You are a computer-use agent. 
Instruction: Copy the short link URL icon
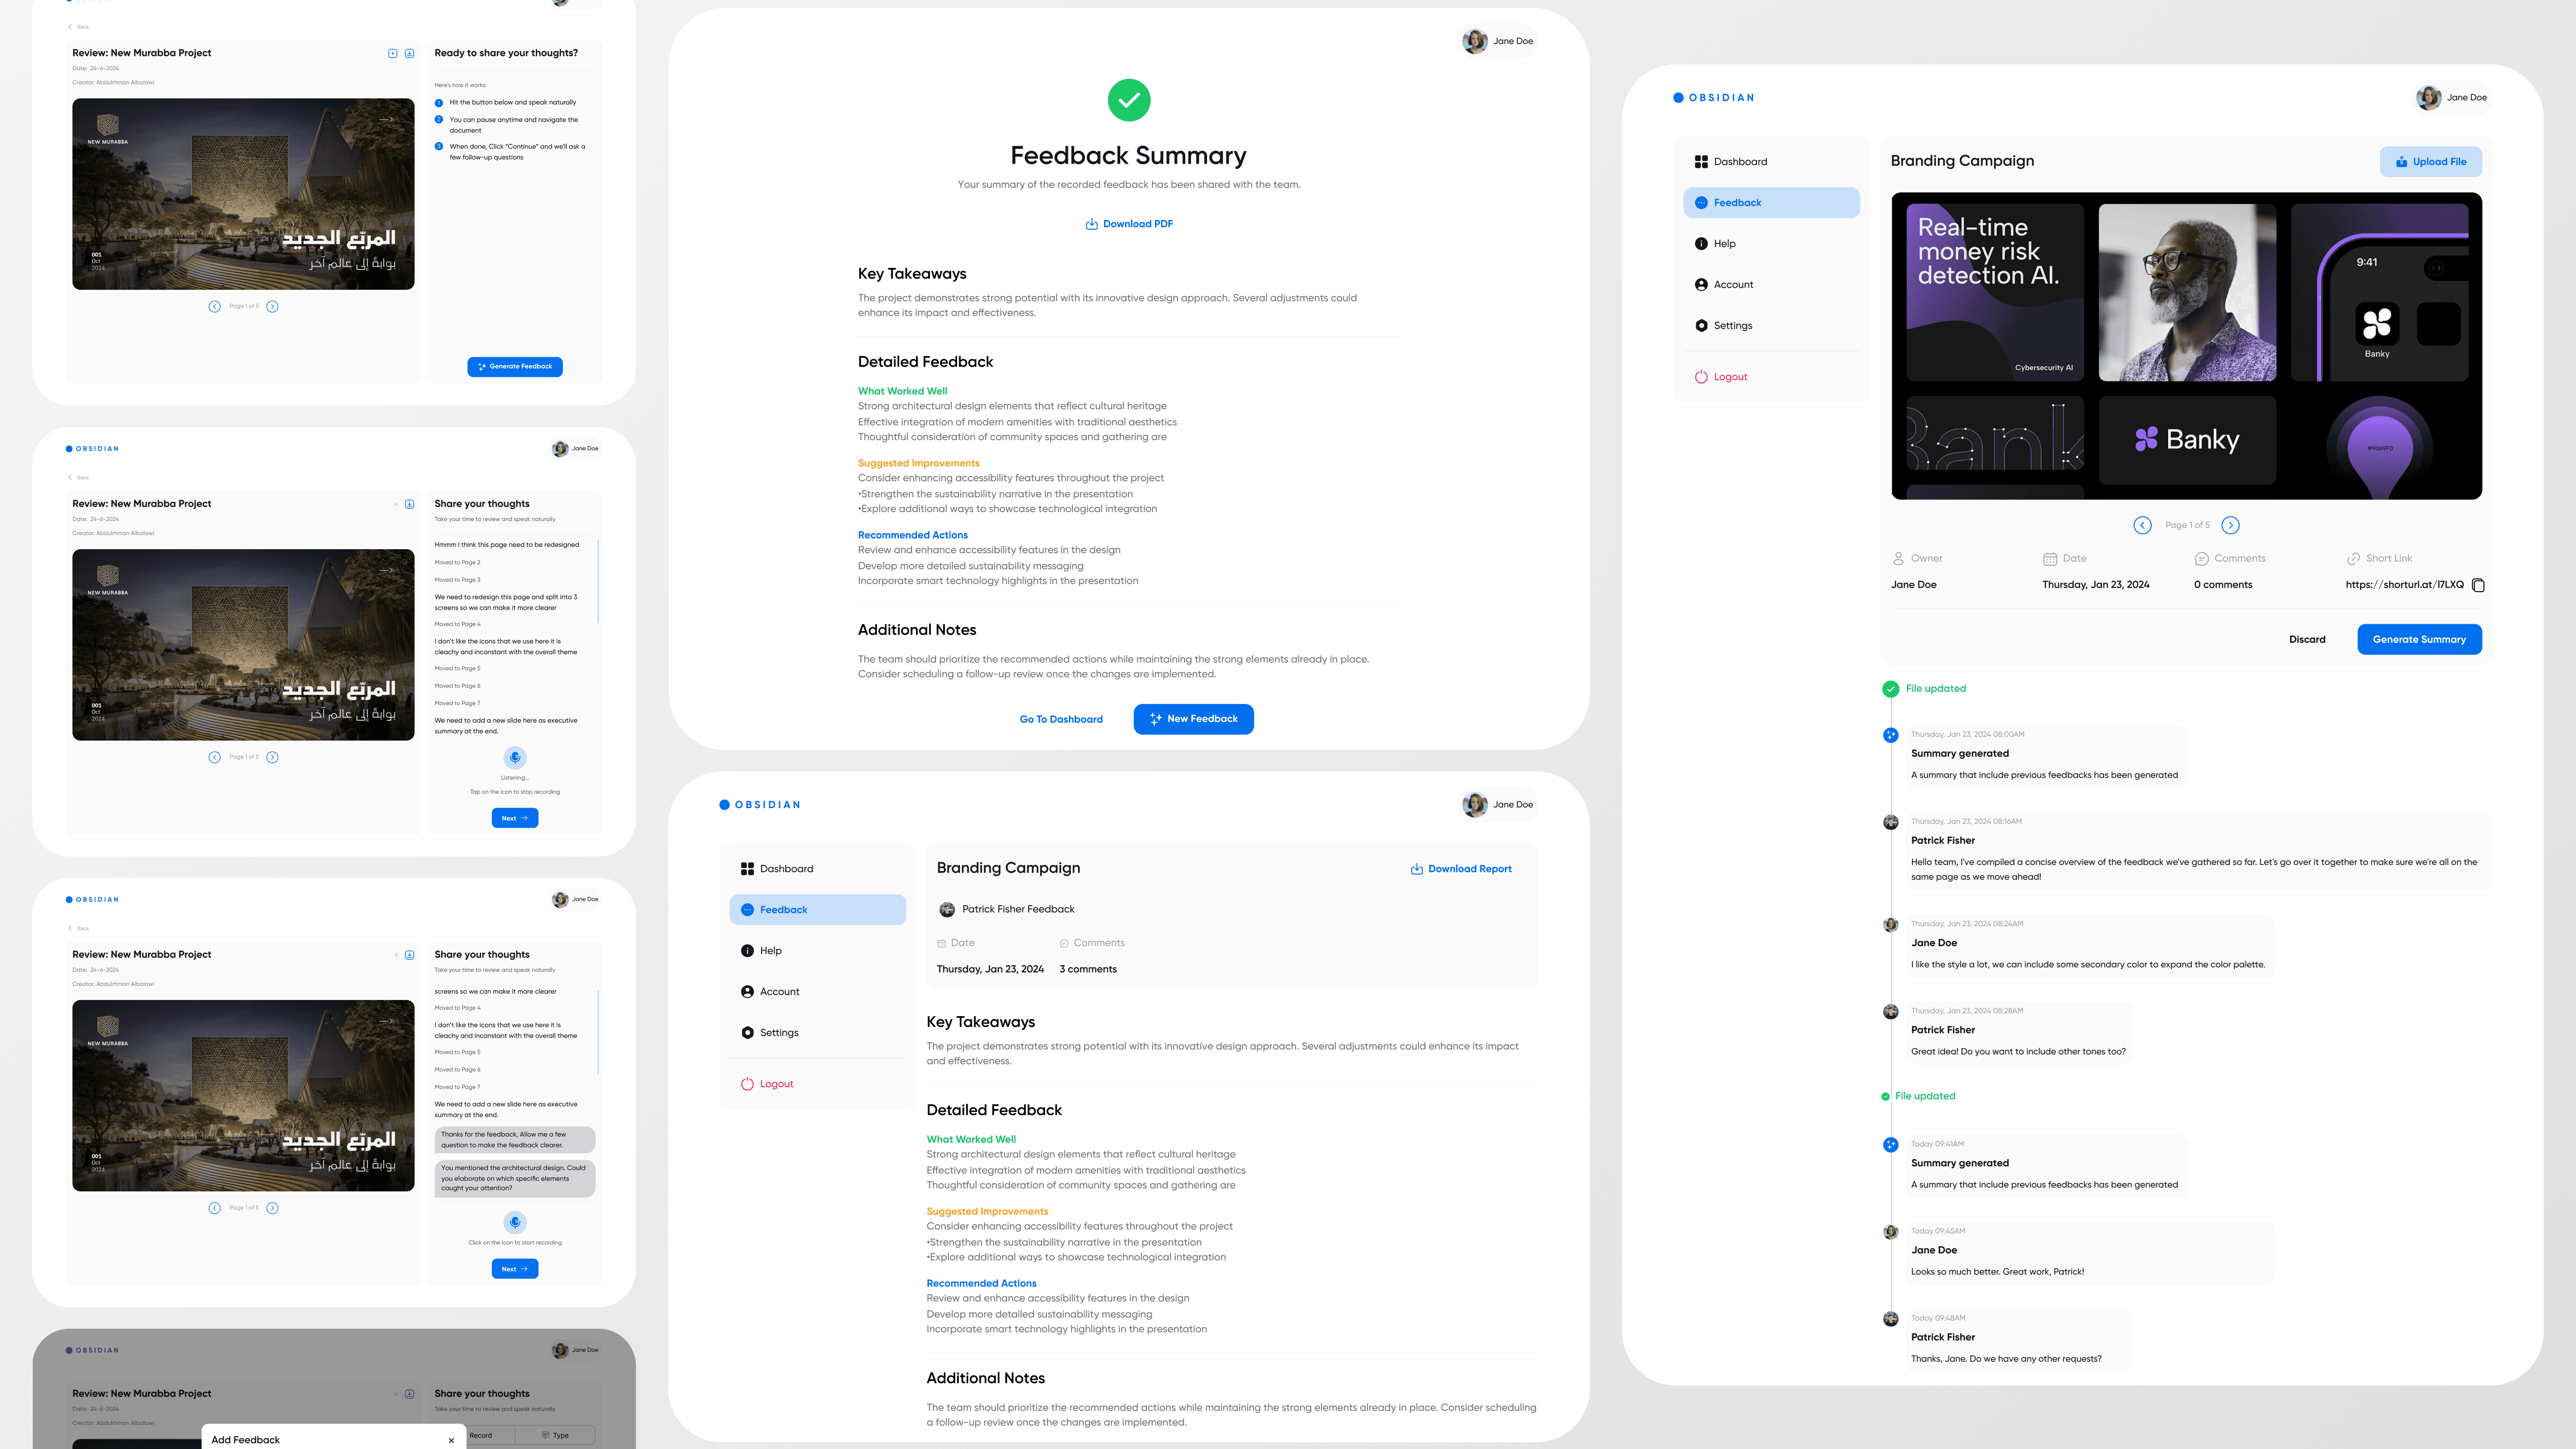pos(2478,585)
